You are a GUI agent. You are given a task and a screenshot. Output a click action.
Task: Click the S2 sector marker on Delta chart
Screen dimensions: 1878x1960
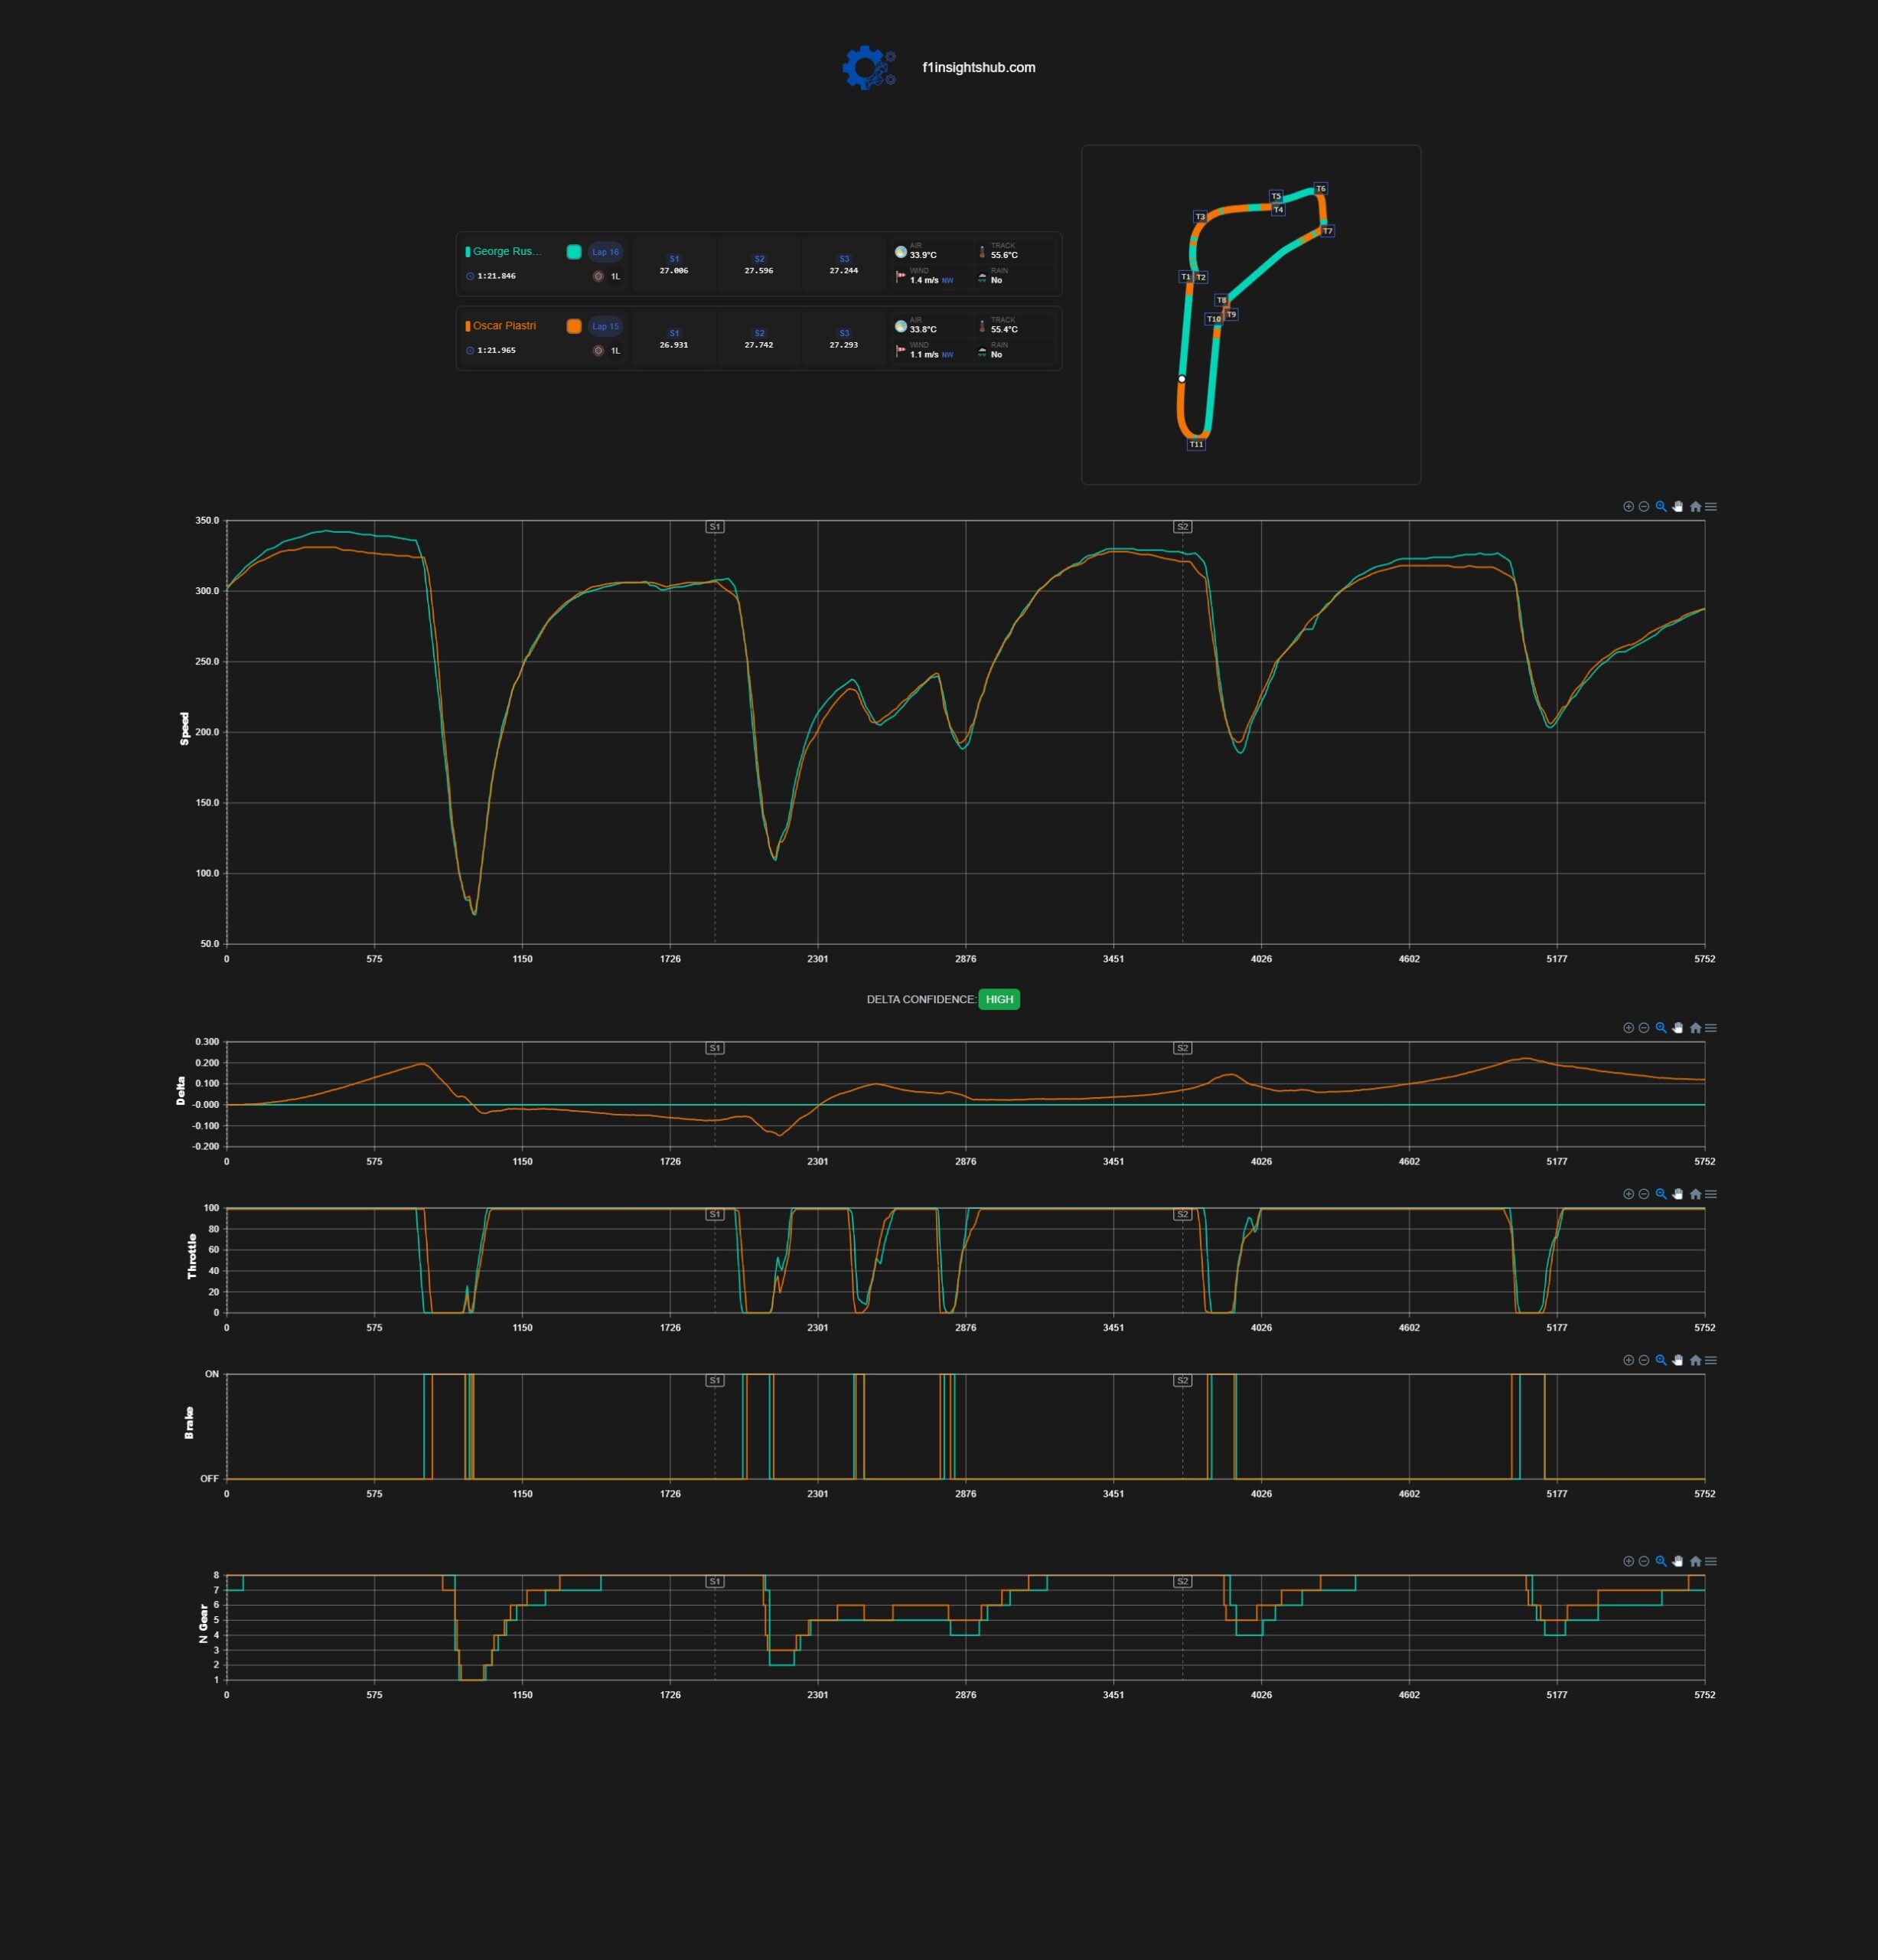(1182, 1048)
